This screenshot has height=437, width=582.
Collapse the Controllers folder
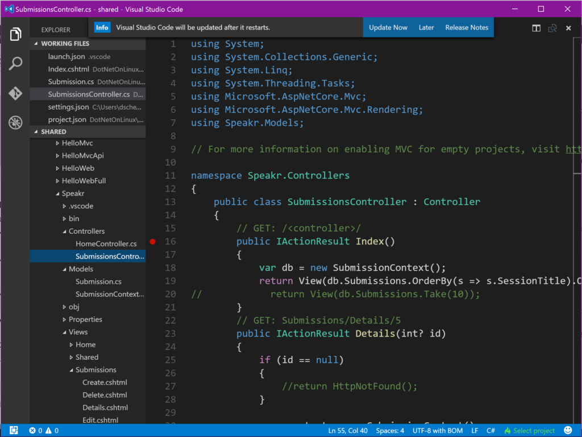[86, 231]
